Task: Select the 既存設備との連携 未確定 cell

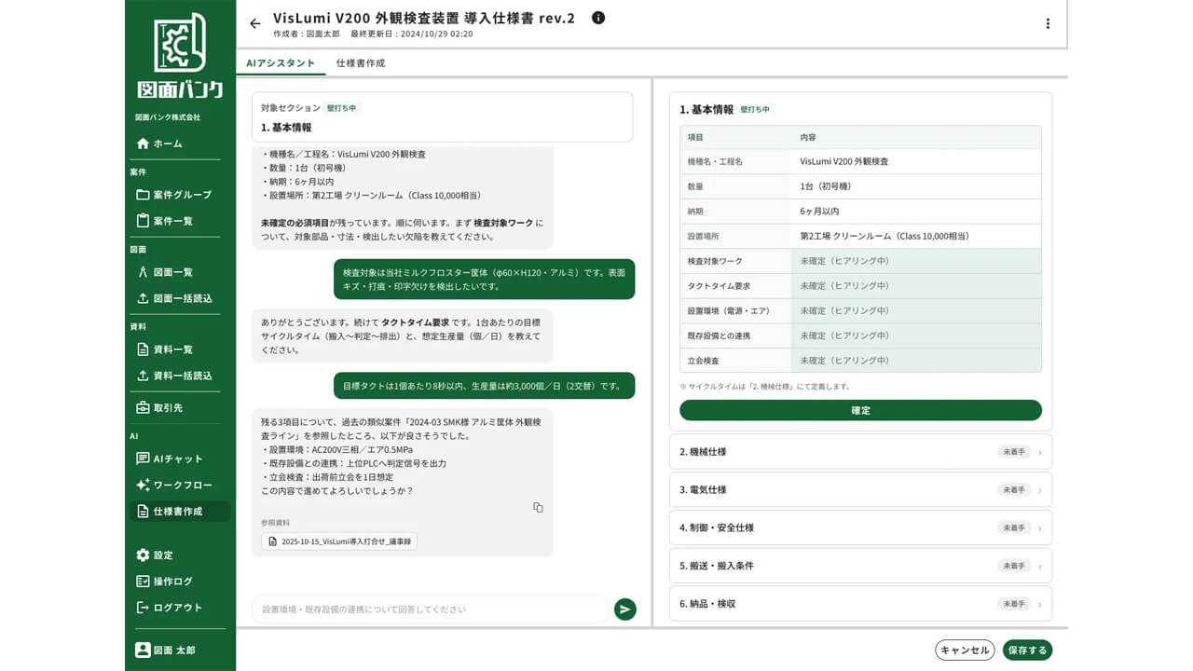Action: (916, 335)
